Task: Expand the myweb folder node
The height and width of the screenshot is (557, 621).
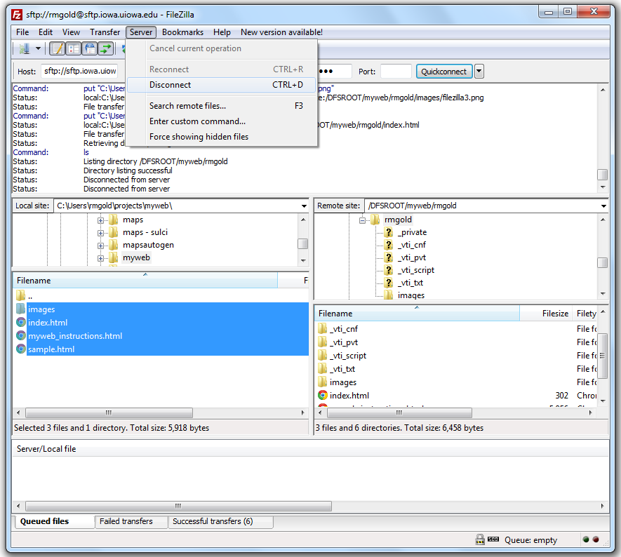Action: click(x=100, y=259)
